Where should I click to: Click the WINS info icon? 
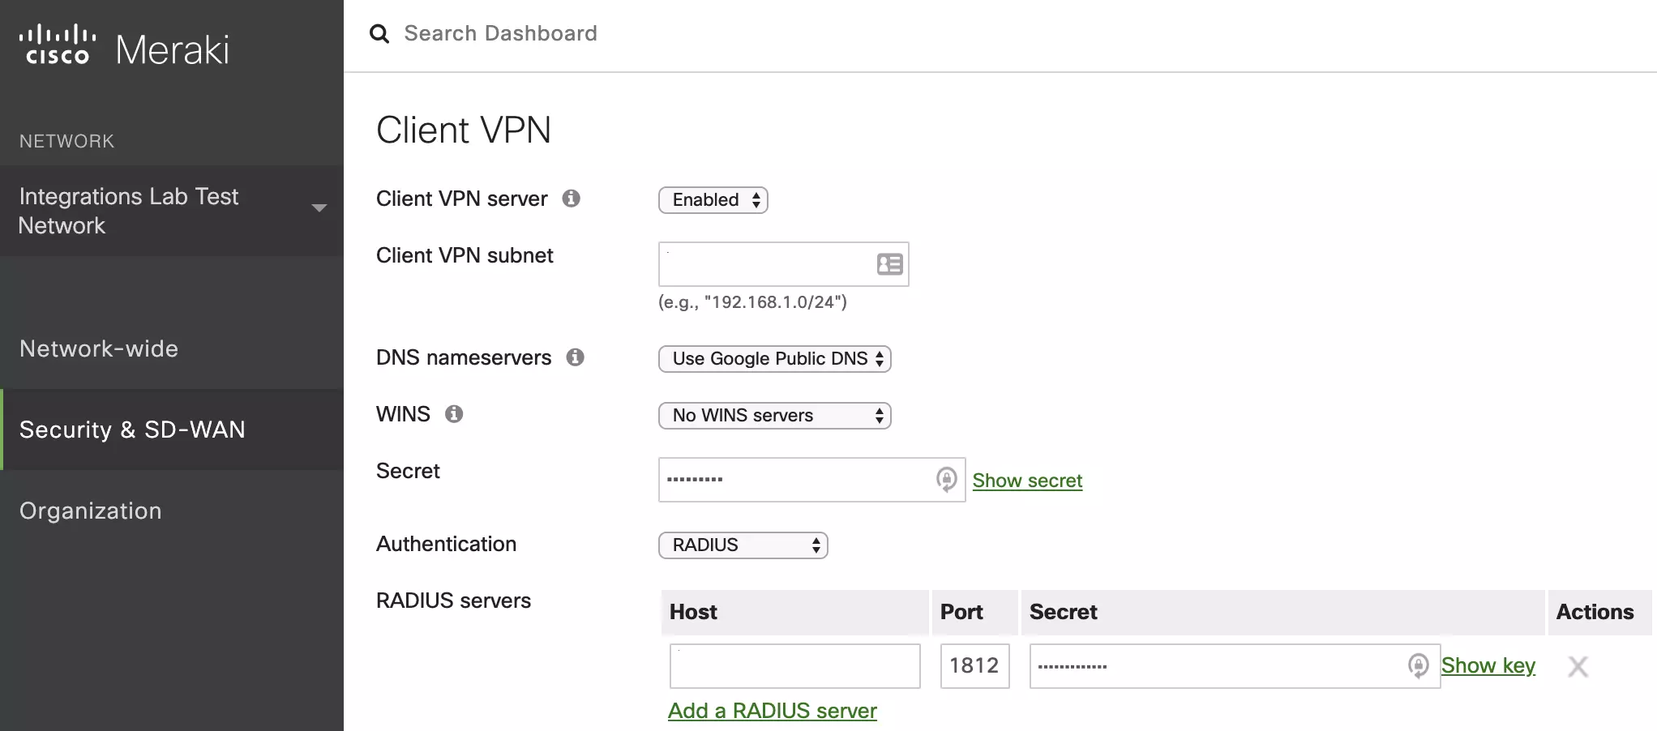tap(454, 414)
